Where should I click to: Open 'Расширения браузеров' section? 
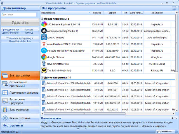[20, 101]
